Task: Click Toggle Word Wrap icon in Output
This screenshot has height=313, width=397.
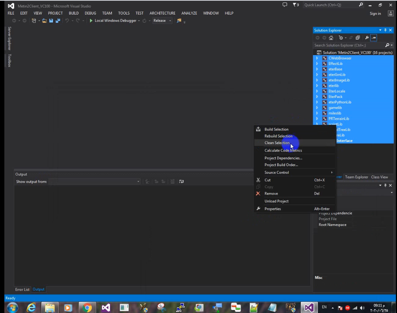Action: click(181, 181)
